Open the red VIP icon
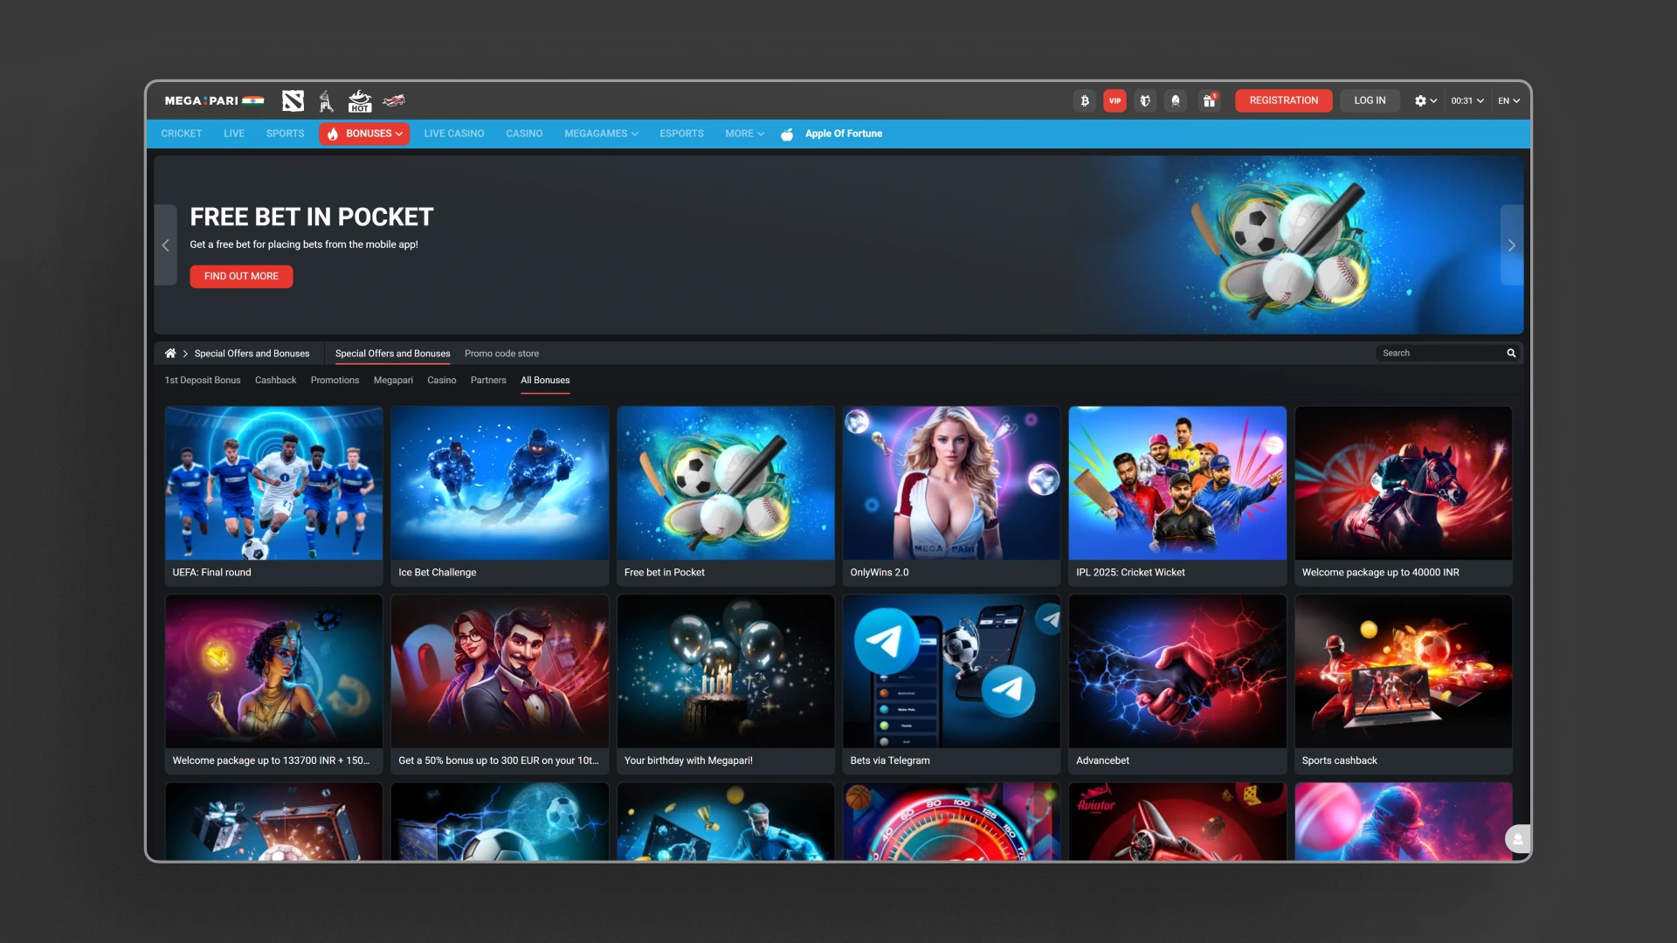Image resolution: width=1677 pixels, height=943 pixels. (1115, 100)
